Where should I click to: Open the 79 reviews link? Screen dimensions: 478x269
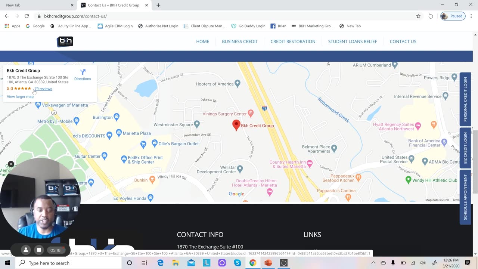(43, 89)
